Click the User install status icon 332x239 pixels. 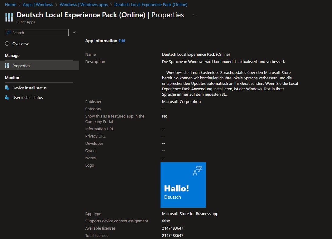[x=7, y=98]
